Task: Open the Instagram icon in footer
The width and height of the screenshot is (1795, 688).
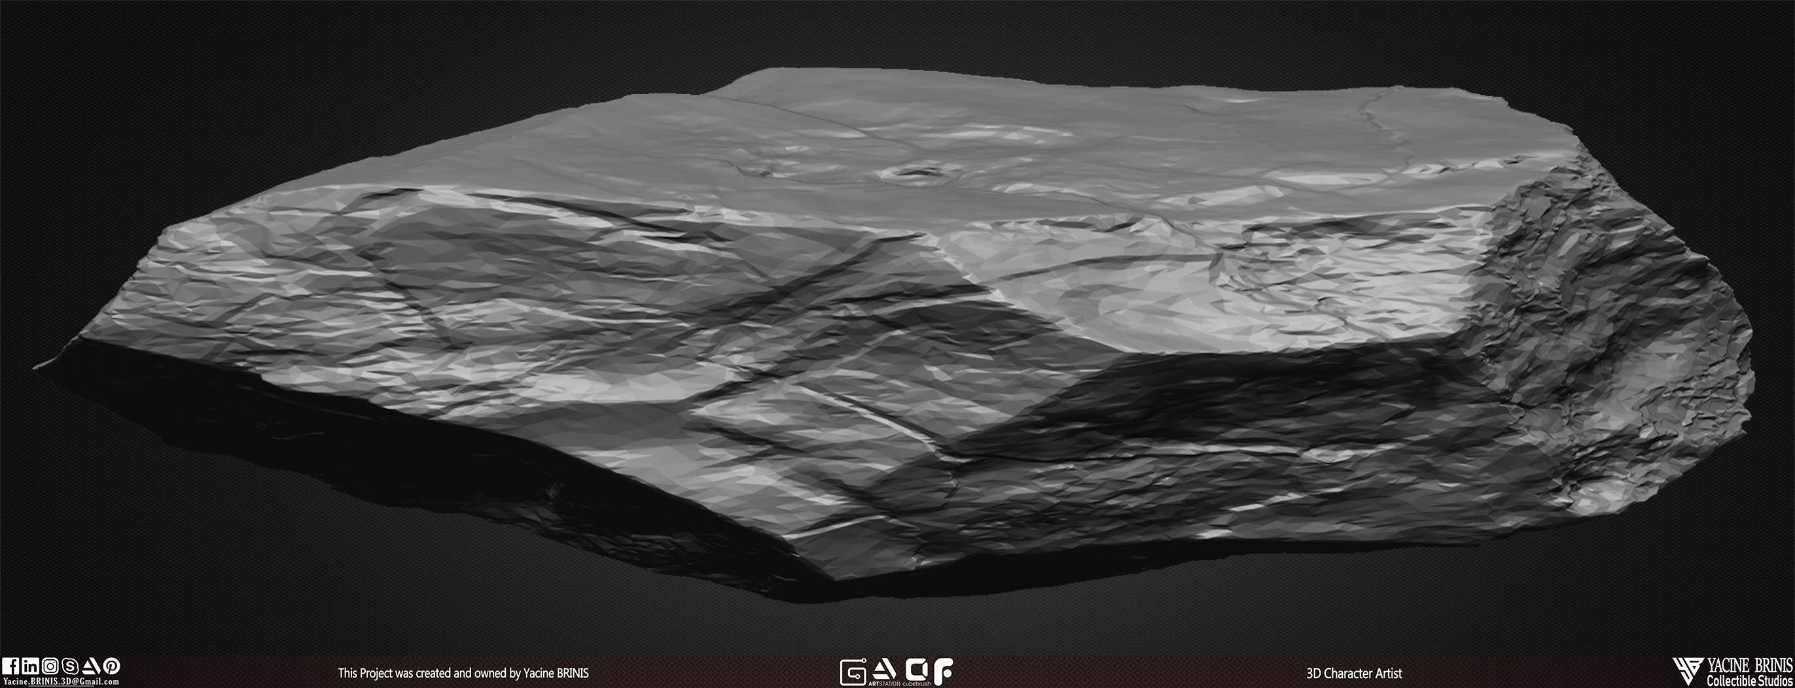Action: pos(50,666)
